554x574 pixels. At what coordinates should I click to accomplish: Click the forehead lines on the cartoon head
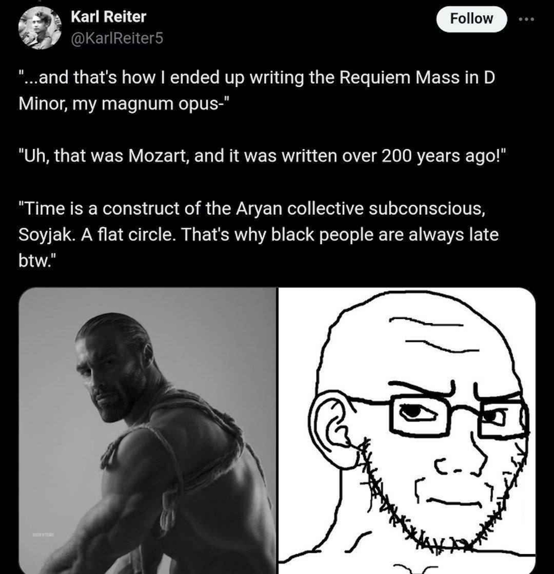pos(427,333)
